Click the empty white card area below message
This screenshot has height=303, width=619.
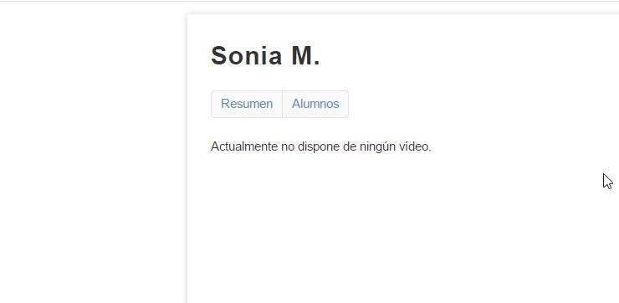(395, 229)
